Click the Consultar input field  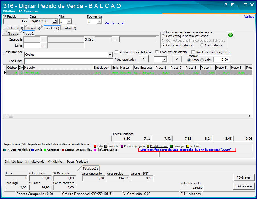(68, 61)
